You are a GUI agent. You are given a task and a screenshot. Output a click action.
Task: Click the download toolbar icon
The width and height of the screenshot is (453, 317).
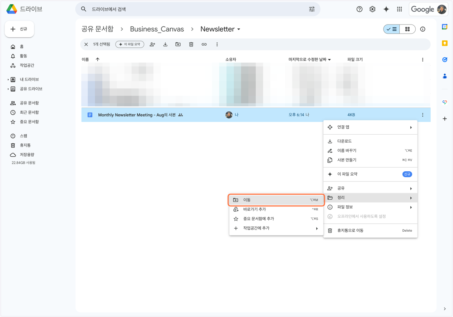[x=165, y=45]
